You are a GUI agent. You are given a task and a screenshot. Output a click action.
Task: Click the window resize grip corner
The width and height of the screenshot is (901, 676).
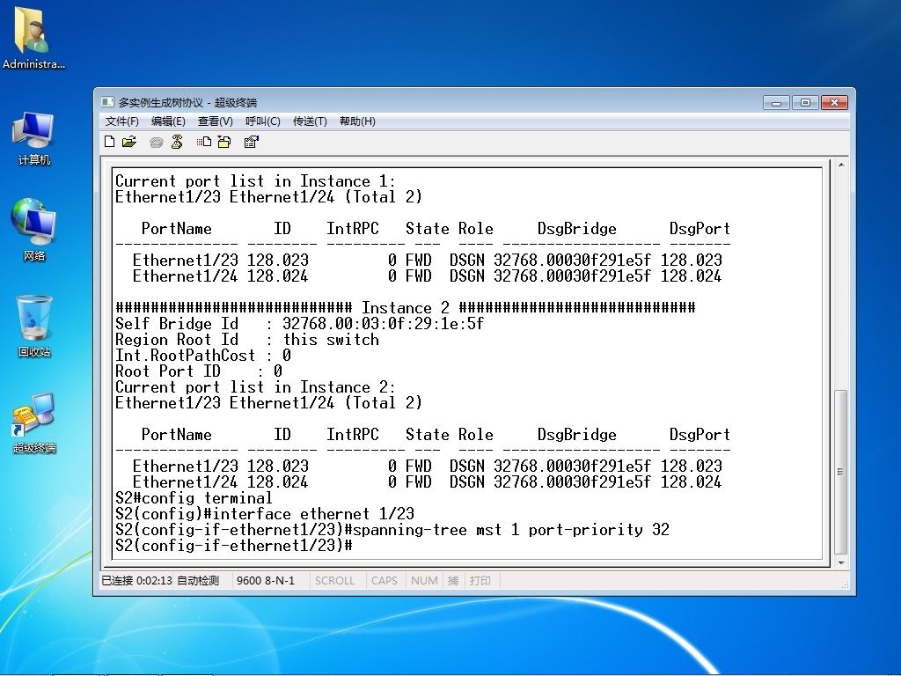click(x=846, y=584)
